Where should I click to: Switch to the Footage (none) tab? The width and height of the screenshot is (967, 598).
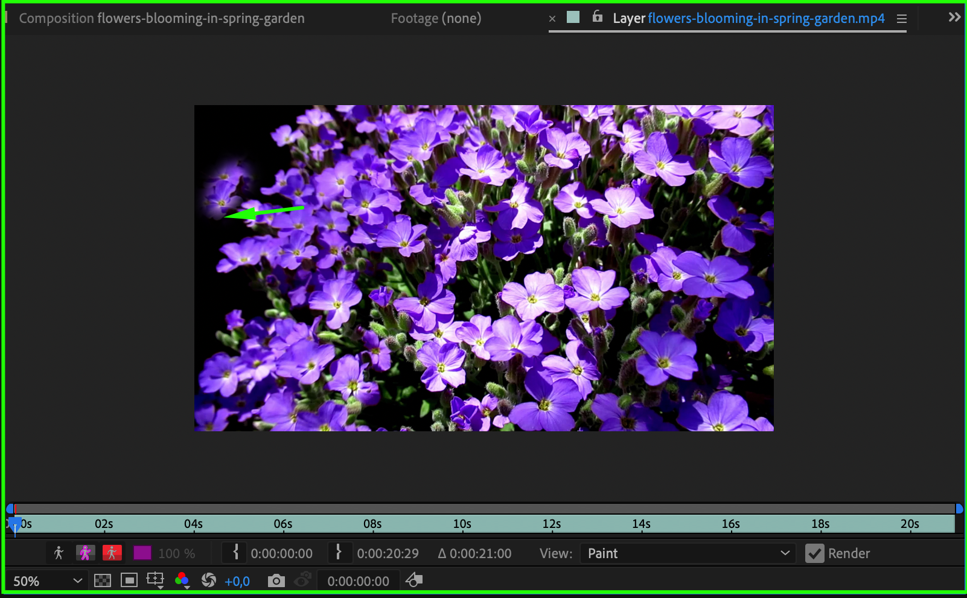(x=436, y=18)
